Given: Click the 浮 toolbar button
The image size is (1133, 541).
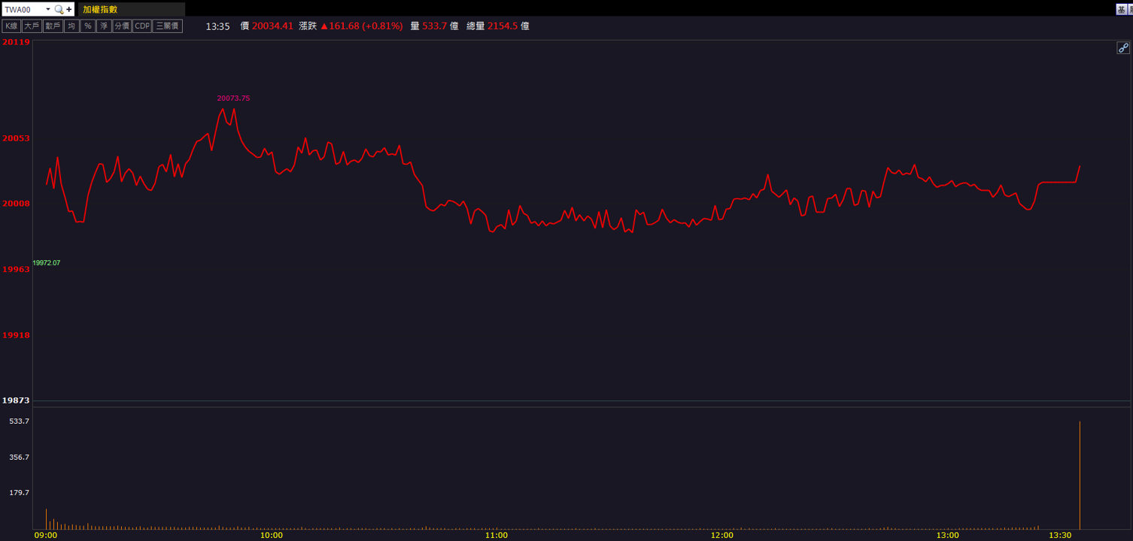Looking at the screenshot, I should [104, 26].
